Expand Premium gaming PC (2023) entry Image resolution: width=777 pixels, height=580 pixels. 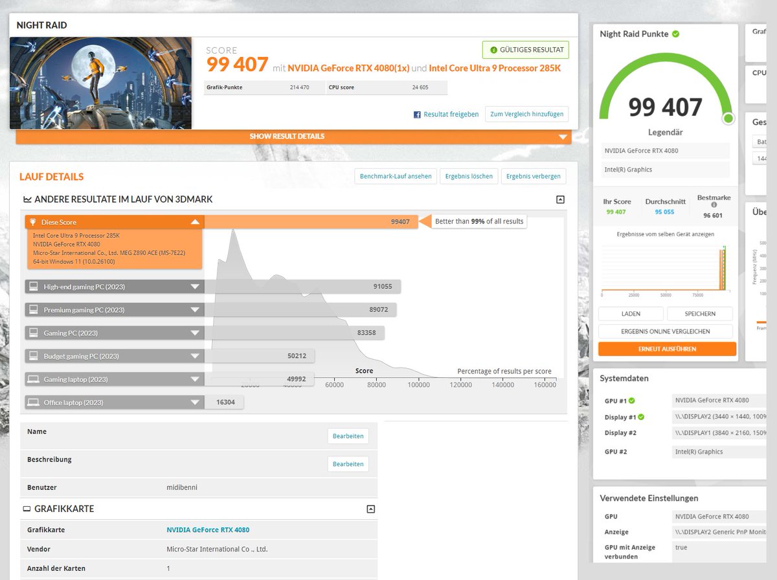[x=195, y=309]
